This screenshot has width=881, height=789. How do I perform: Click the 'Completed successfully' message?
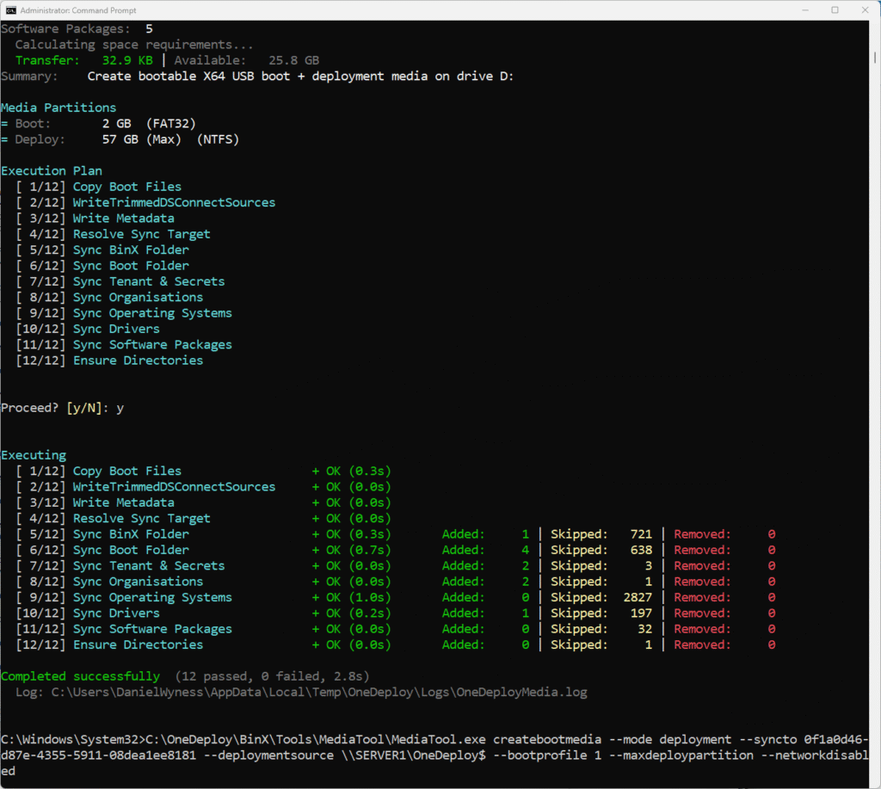(80, 676)
